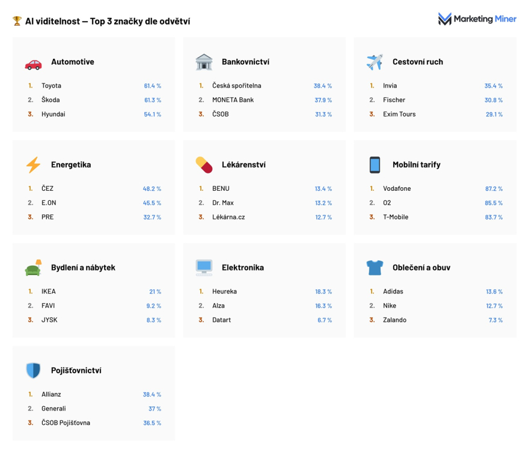Select Allianz in insurance ranking
The width and height of the screenshot is (529, 453).
(51, 394)
